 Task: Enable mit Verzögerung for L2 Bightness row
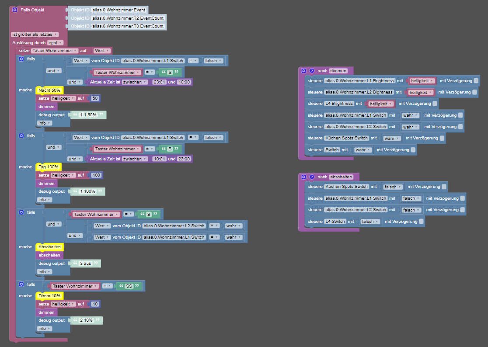click(x=474, y=92)
